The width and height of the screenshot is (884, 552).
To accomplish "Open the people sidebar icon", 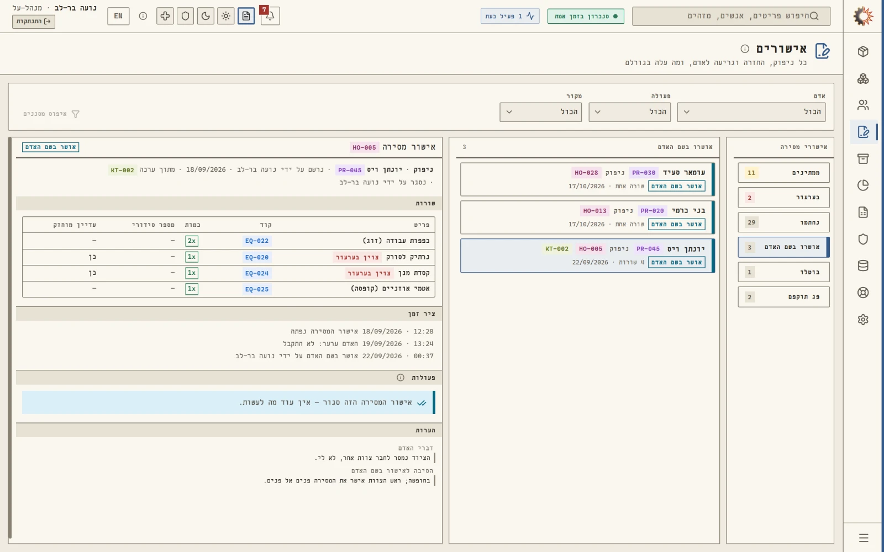I will click(863, 105).
